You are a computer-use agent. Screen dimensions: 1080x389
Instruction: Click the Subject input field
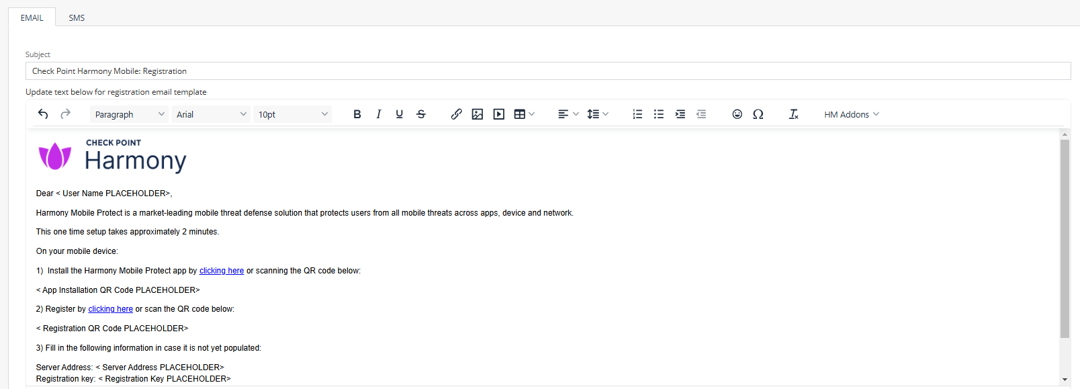548,71
